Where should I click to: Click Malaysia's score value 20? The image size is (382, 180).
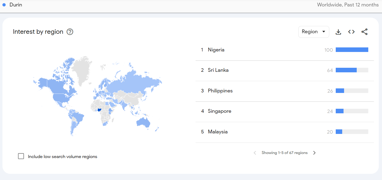point(330,132)
